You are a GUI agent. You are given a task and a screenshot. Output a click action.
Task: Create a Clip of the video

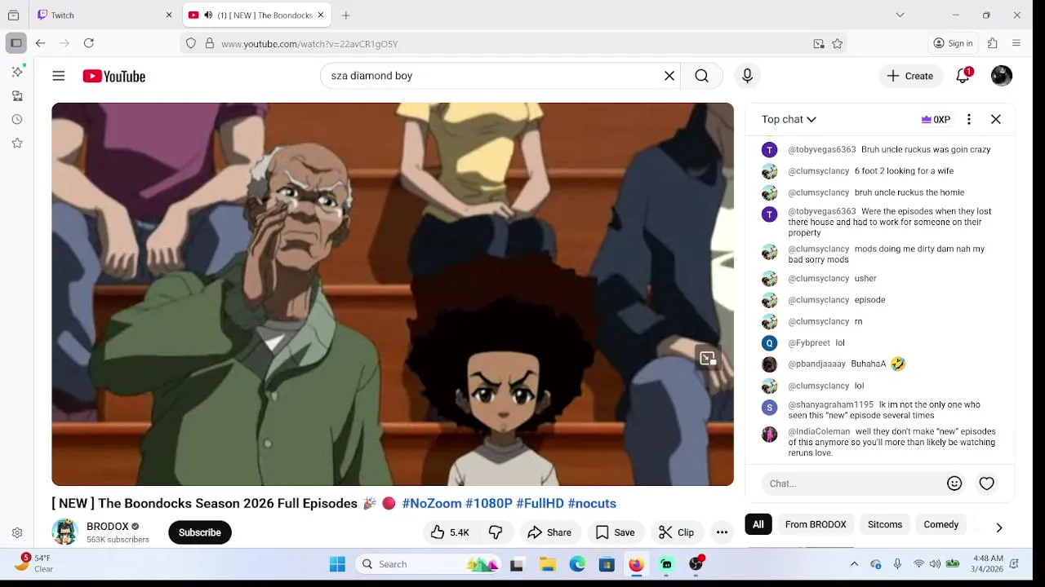pos(677,532)
